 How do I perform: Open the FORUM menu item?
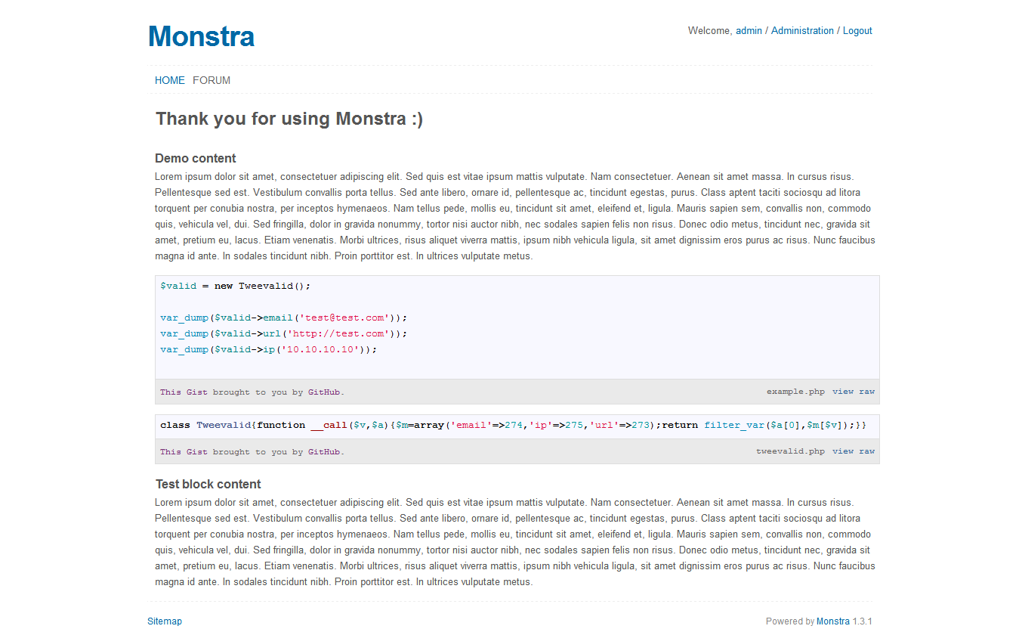click(x=212, y=80)
